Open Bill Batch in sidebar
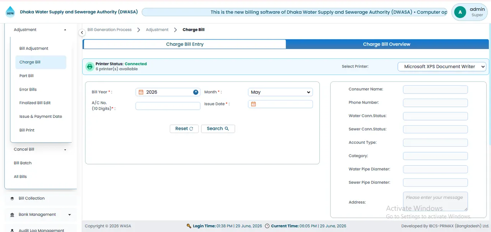The height and width of the screenshot is (232, 491). (23, 163)
